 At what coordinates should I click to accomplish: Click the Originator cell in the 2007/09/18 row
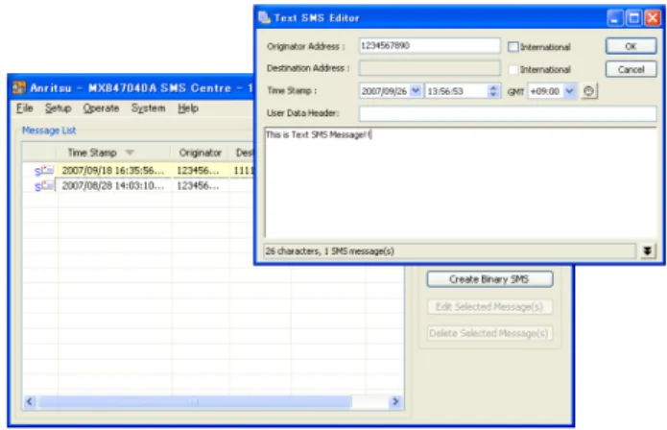point(200,171)
